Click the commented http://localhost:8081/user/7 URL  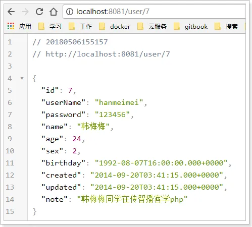108,54
